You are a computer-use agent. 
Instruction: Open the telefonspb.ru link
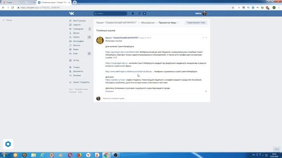128,72
